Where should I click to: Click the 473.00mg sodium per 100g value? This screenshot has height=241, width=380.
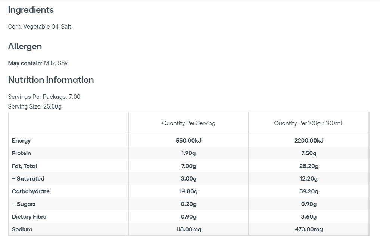(x=309, y=229)
